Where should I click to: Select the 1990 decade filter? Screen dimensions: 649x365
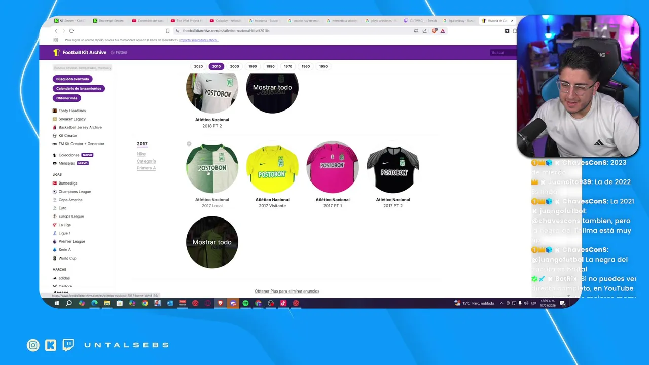tap(253, 66)
